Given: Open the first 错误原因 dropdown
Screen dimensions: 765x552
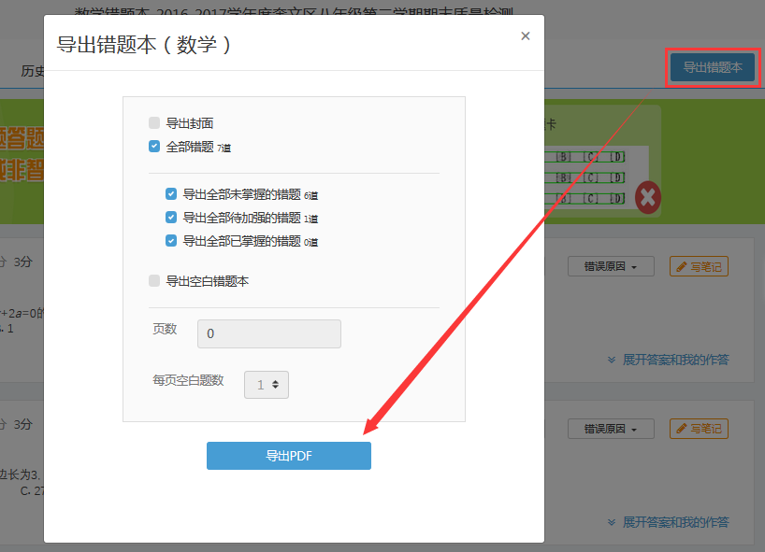Looking at the screenshot, I should 611,266.
